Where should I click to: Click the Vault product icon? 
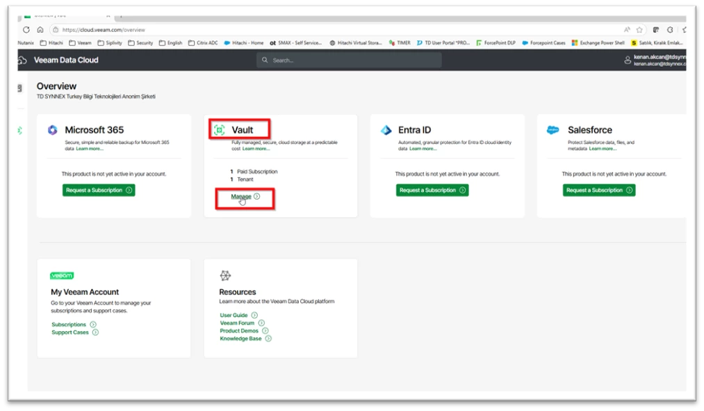point(219,130)
